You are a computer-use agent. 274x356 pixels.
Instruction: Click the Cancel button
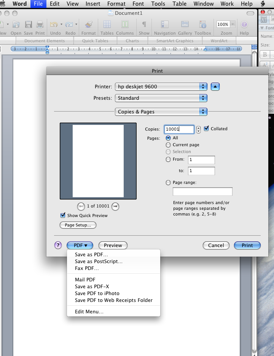216,245
